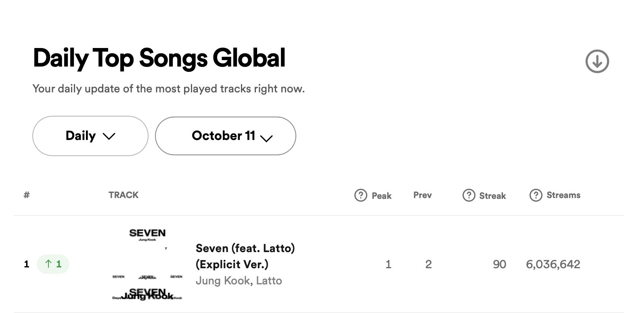Click the Streams column label

tap(563, 195)
